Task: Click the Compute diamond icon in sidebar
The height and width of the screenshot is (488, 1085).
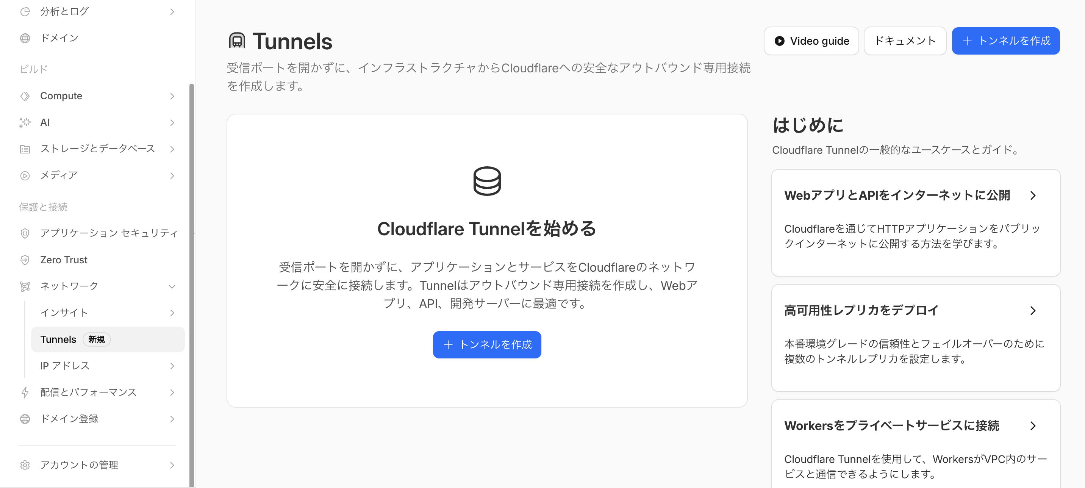Action: (25, 96)
